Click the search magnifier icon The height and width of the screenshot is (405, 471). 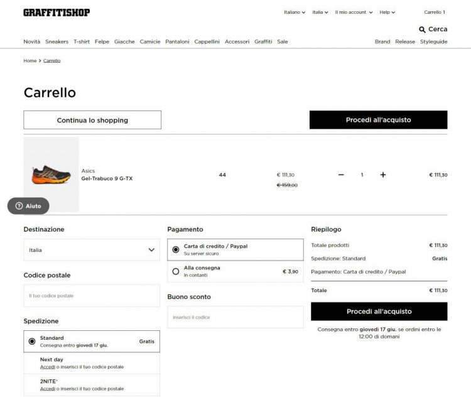coord(422,30)
